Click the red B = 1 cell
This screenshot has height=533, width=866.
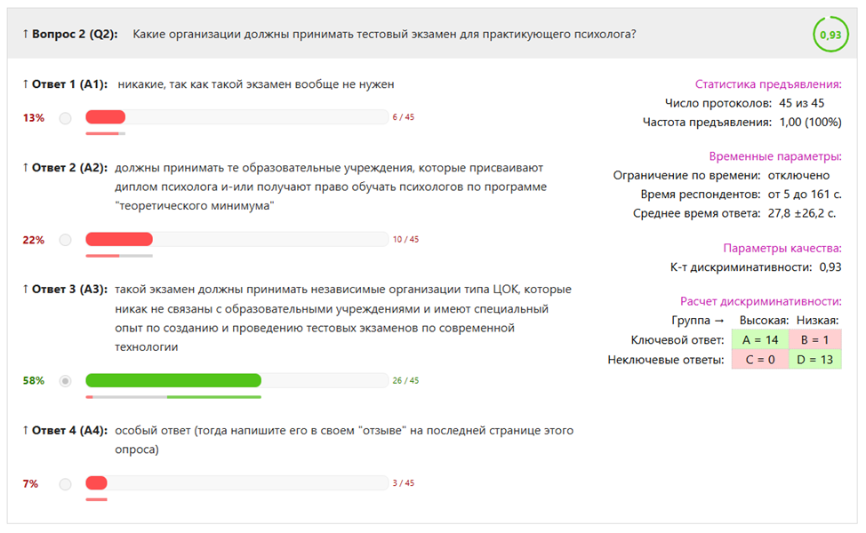pyautogui.click(x=814, y=340)
